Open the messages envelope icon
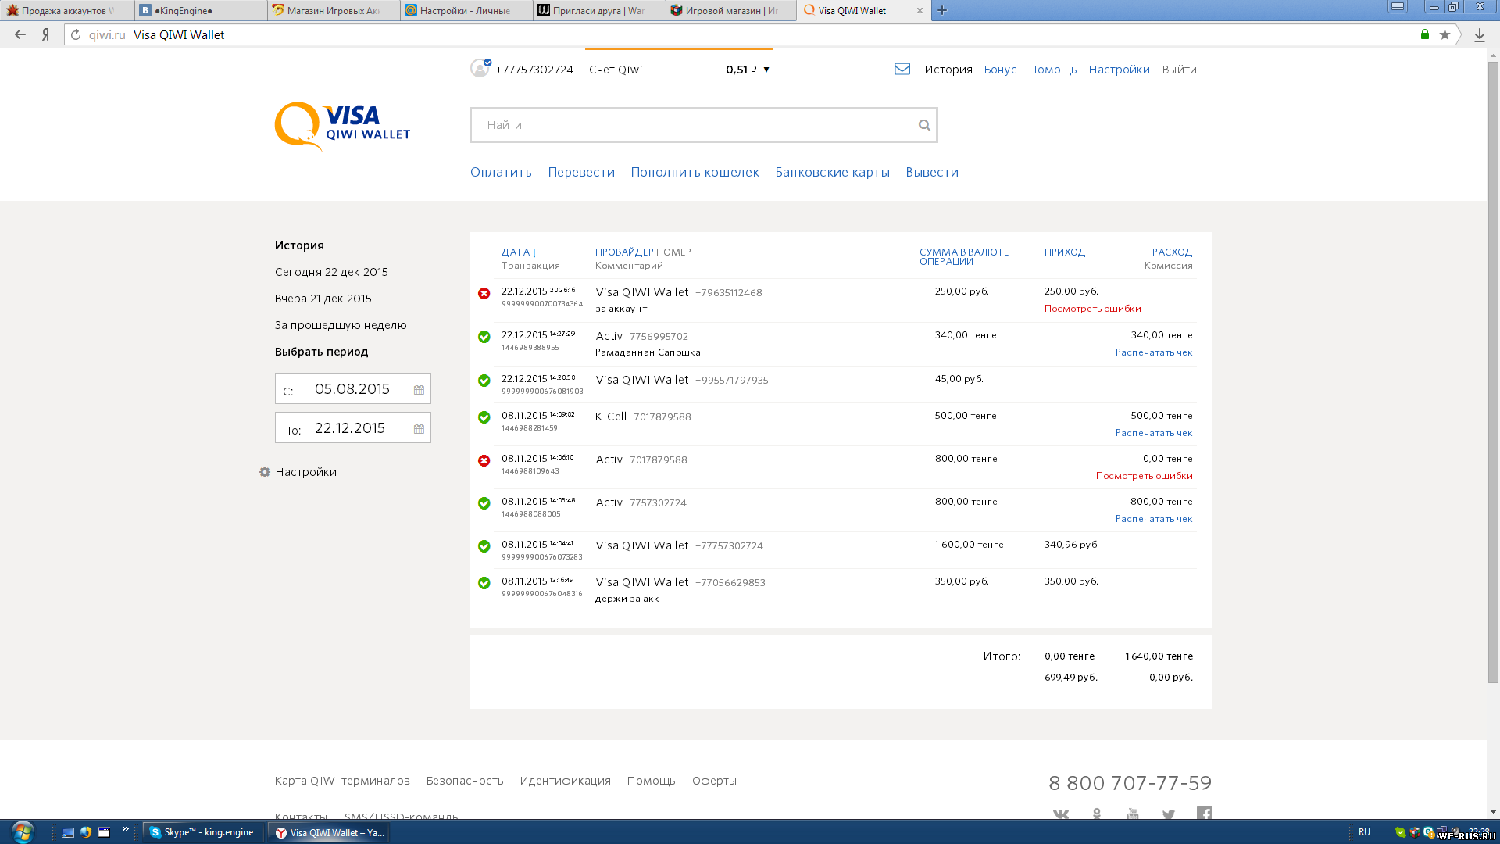1500x844 pixels. pyautogui.click(x=902, y=69)
